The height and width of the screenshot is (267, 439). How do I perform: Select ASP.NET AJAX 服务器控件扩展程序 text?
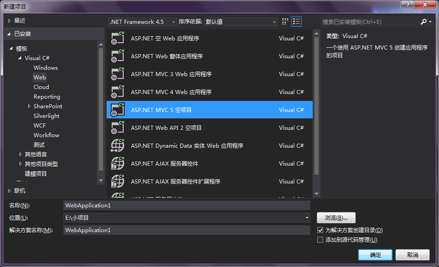click(176, 182)
